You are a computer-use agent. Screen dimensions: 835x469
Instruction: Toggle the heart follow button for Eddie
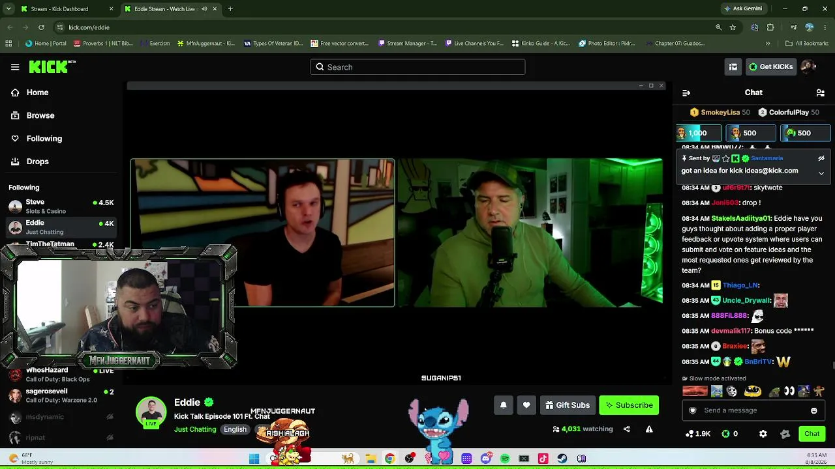tap(526, 405)
